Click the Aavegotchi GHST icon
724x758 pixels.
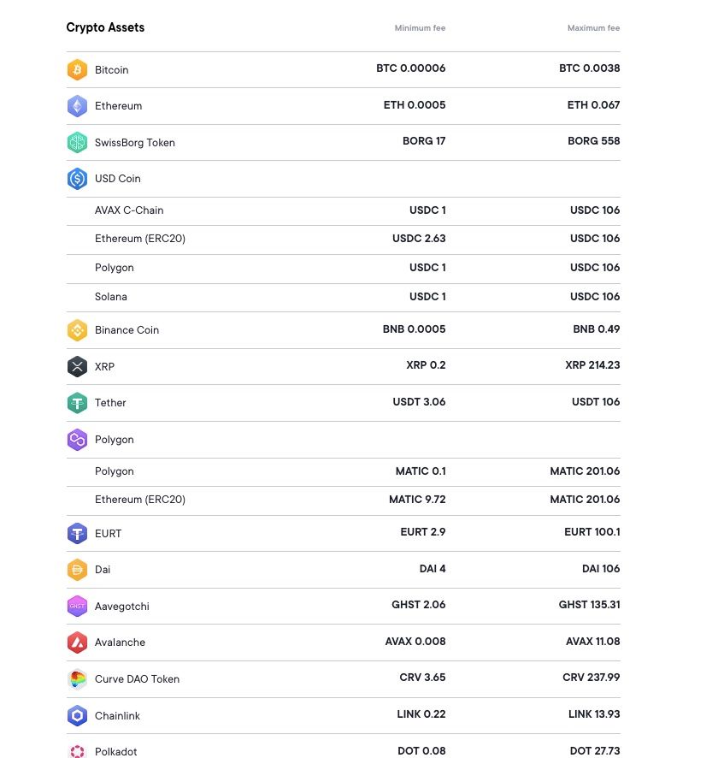(77, 607)
